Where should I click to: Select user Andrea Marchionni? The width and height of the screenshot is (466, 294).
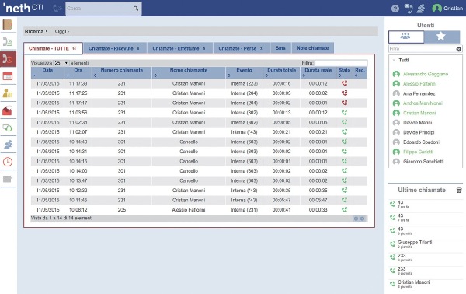coord(423,103)
